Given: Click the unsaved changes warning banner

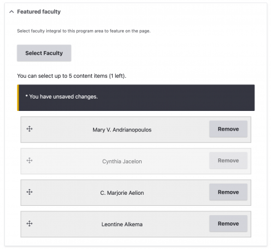Looking at the screenshot, I should click(136, 97).
